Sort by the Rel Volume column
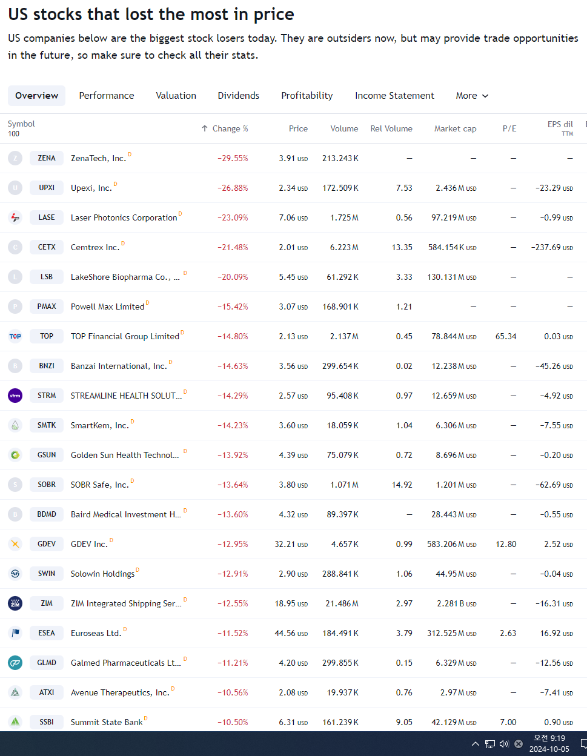This screenshot has width=587, height=756. 391,128
